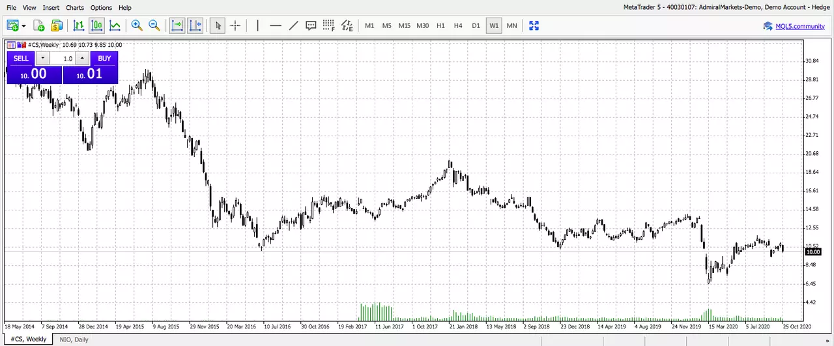Pick the horizontal line drawing tool
The width and height of the screenshot is (834, 346).
[x=276, y=25]
